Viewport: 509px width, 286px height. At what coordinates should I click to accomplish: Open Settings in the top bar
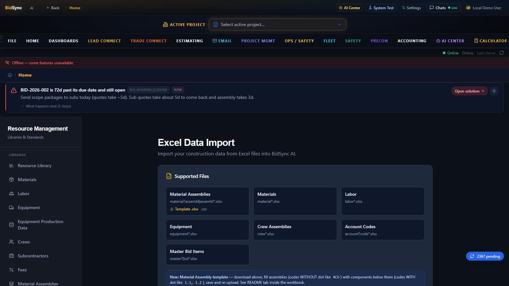click(411, 8)
